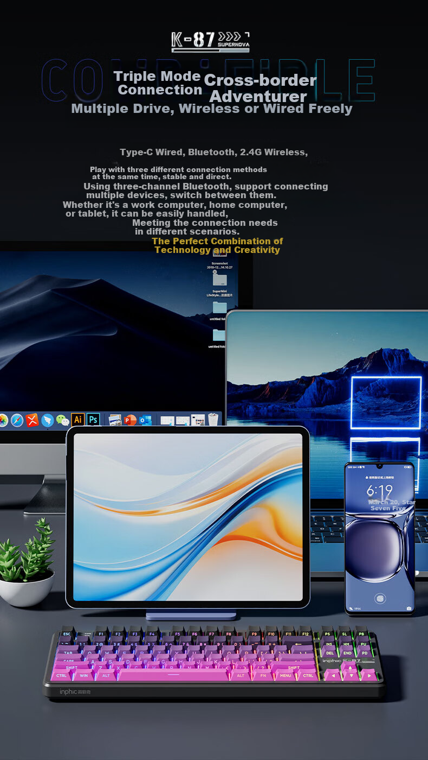Click the blue DingTalk dock icon
The height and width of the screenshot is (760, 428).
coord(48,420)
